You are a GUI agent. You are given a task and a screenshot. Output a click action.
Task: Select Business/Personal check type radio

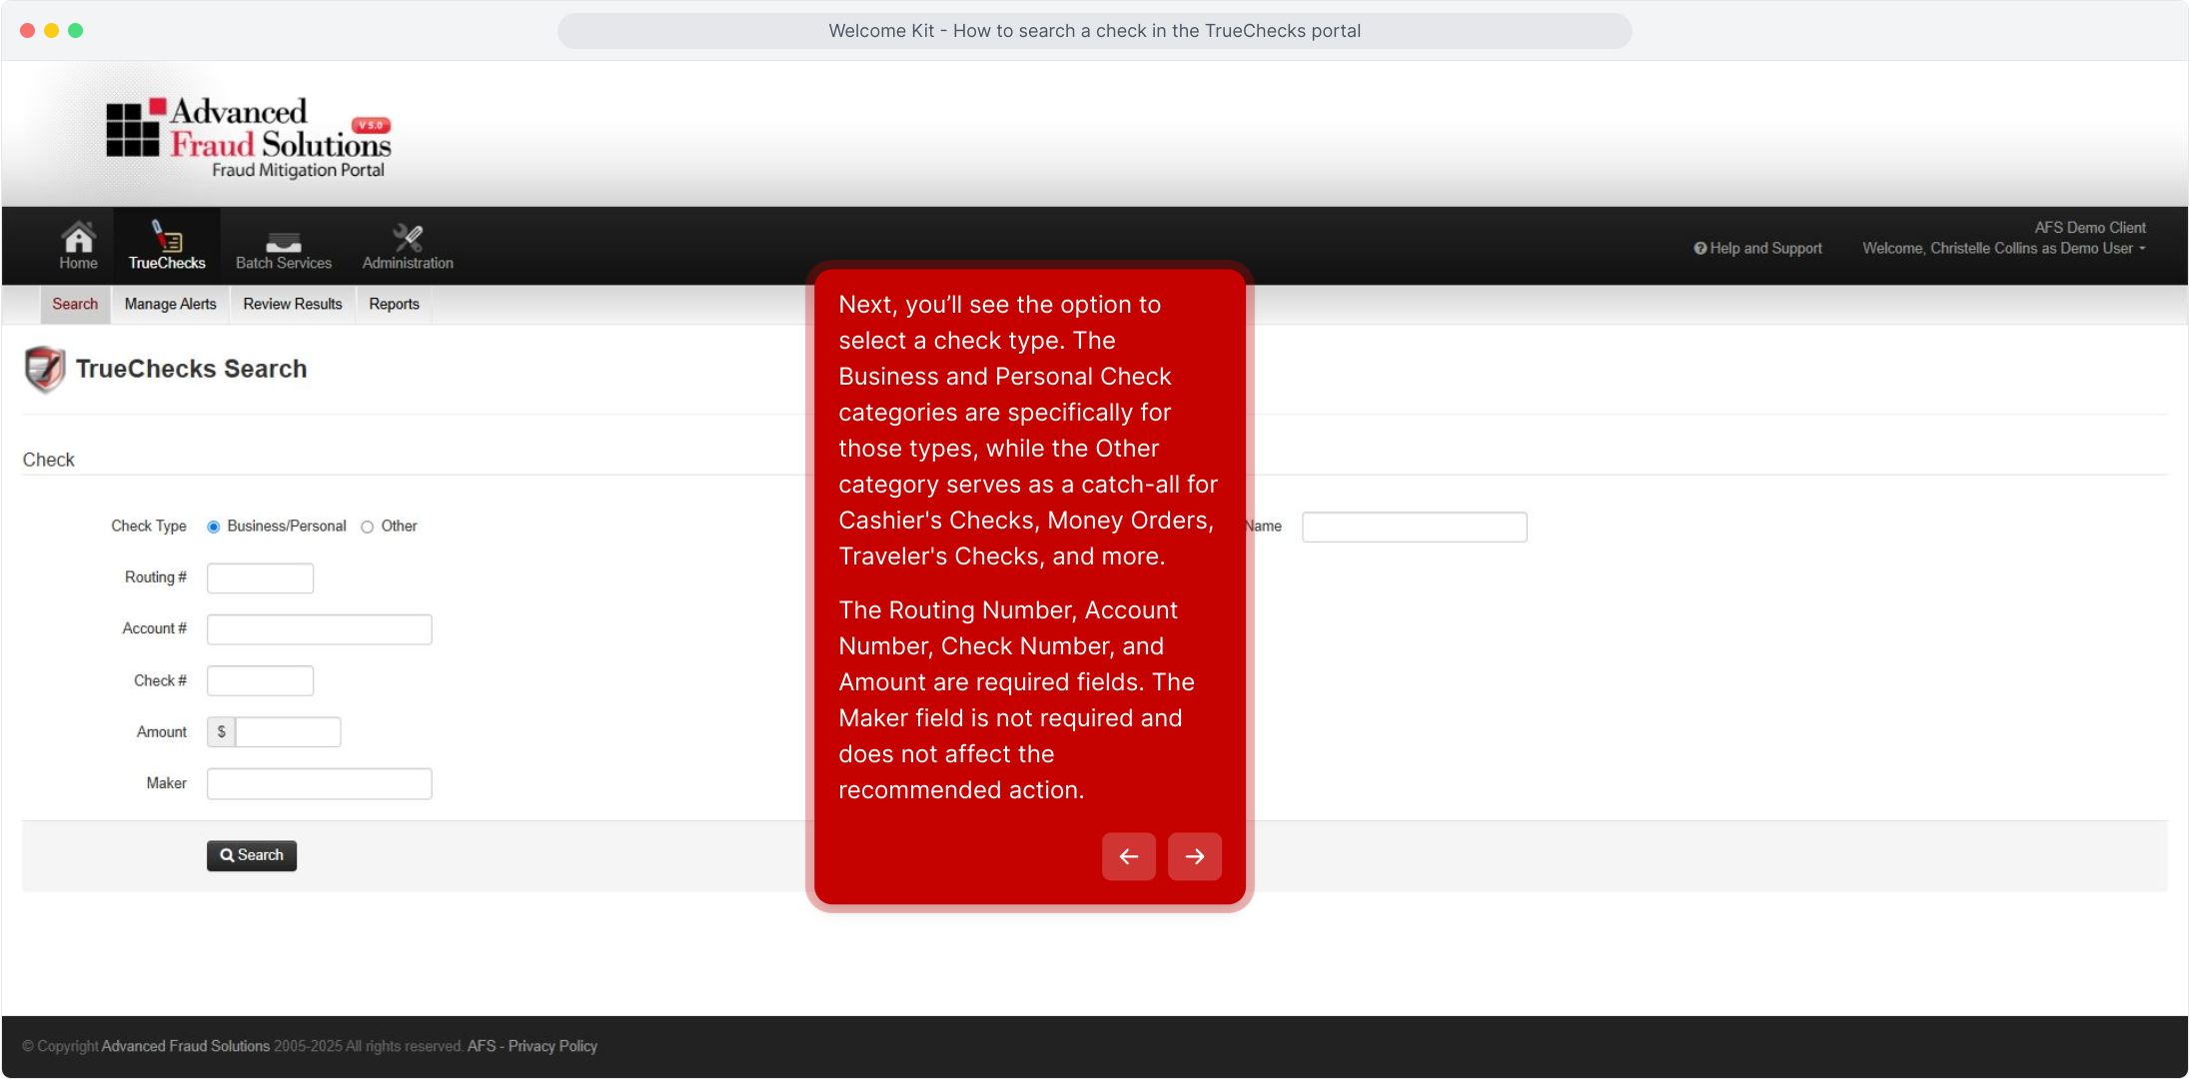[214, 528]
